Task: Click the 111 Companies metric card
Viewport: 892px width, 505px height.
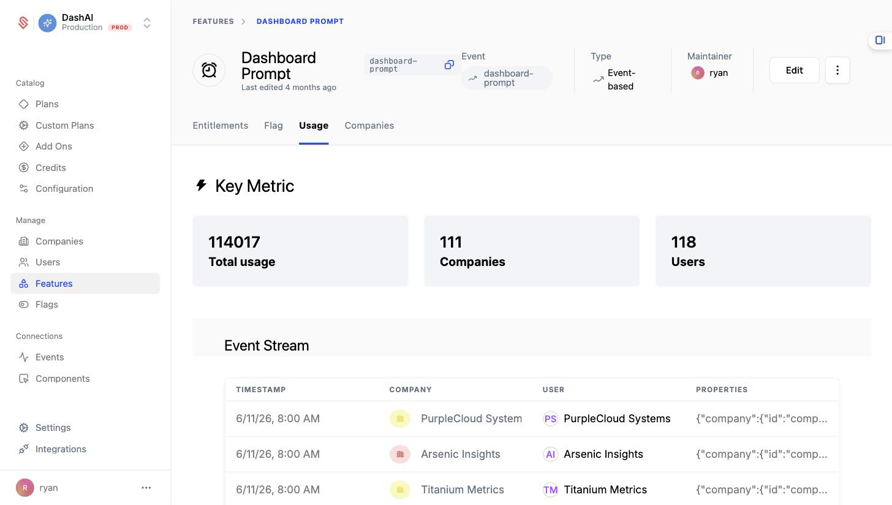Action: click(x=532, y=251)
